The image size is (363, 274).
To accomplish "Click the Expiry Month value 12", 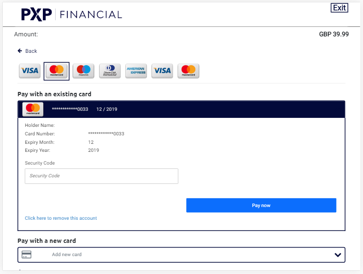I will [x=91, y=142].
